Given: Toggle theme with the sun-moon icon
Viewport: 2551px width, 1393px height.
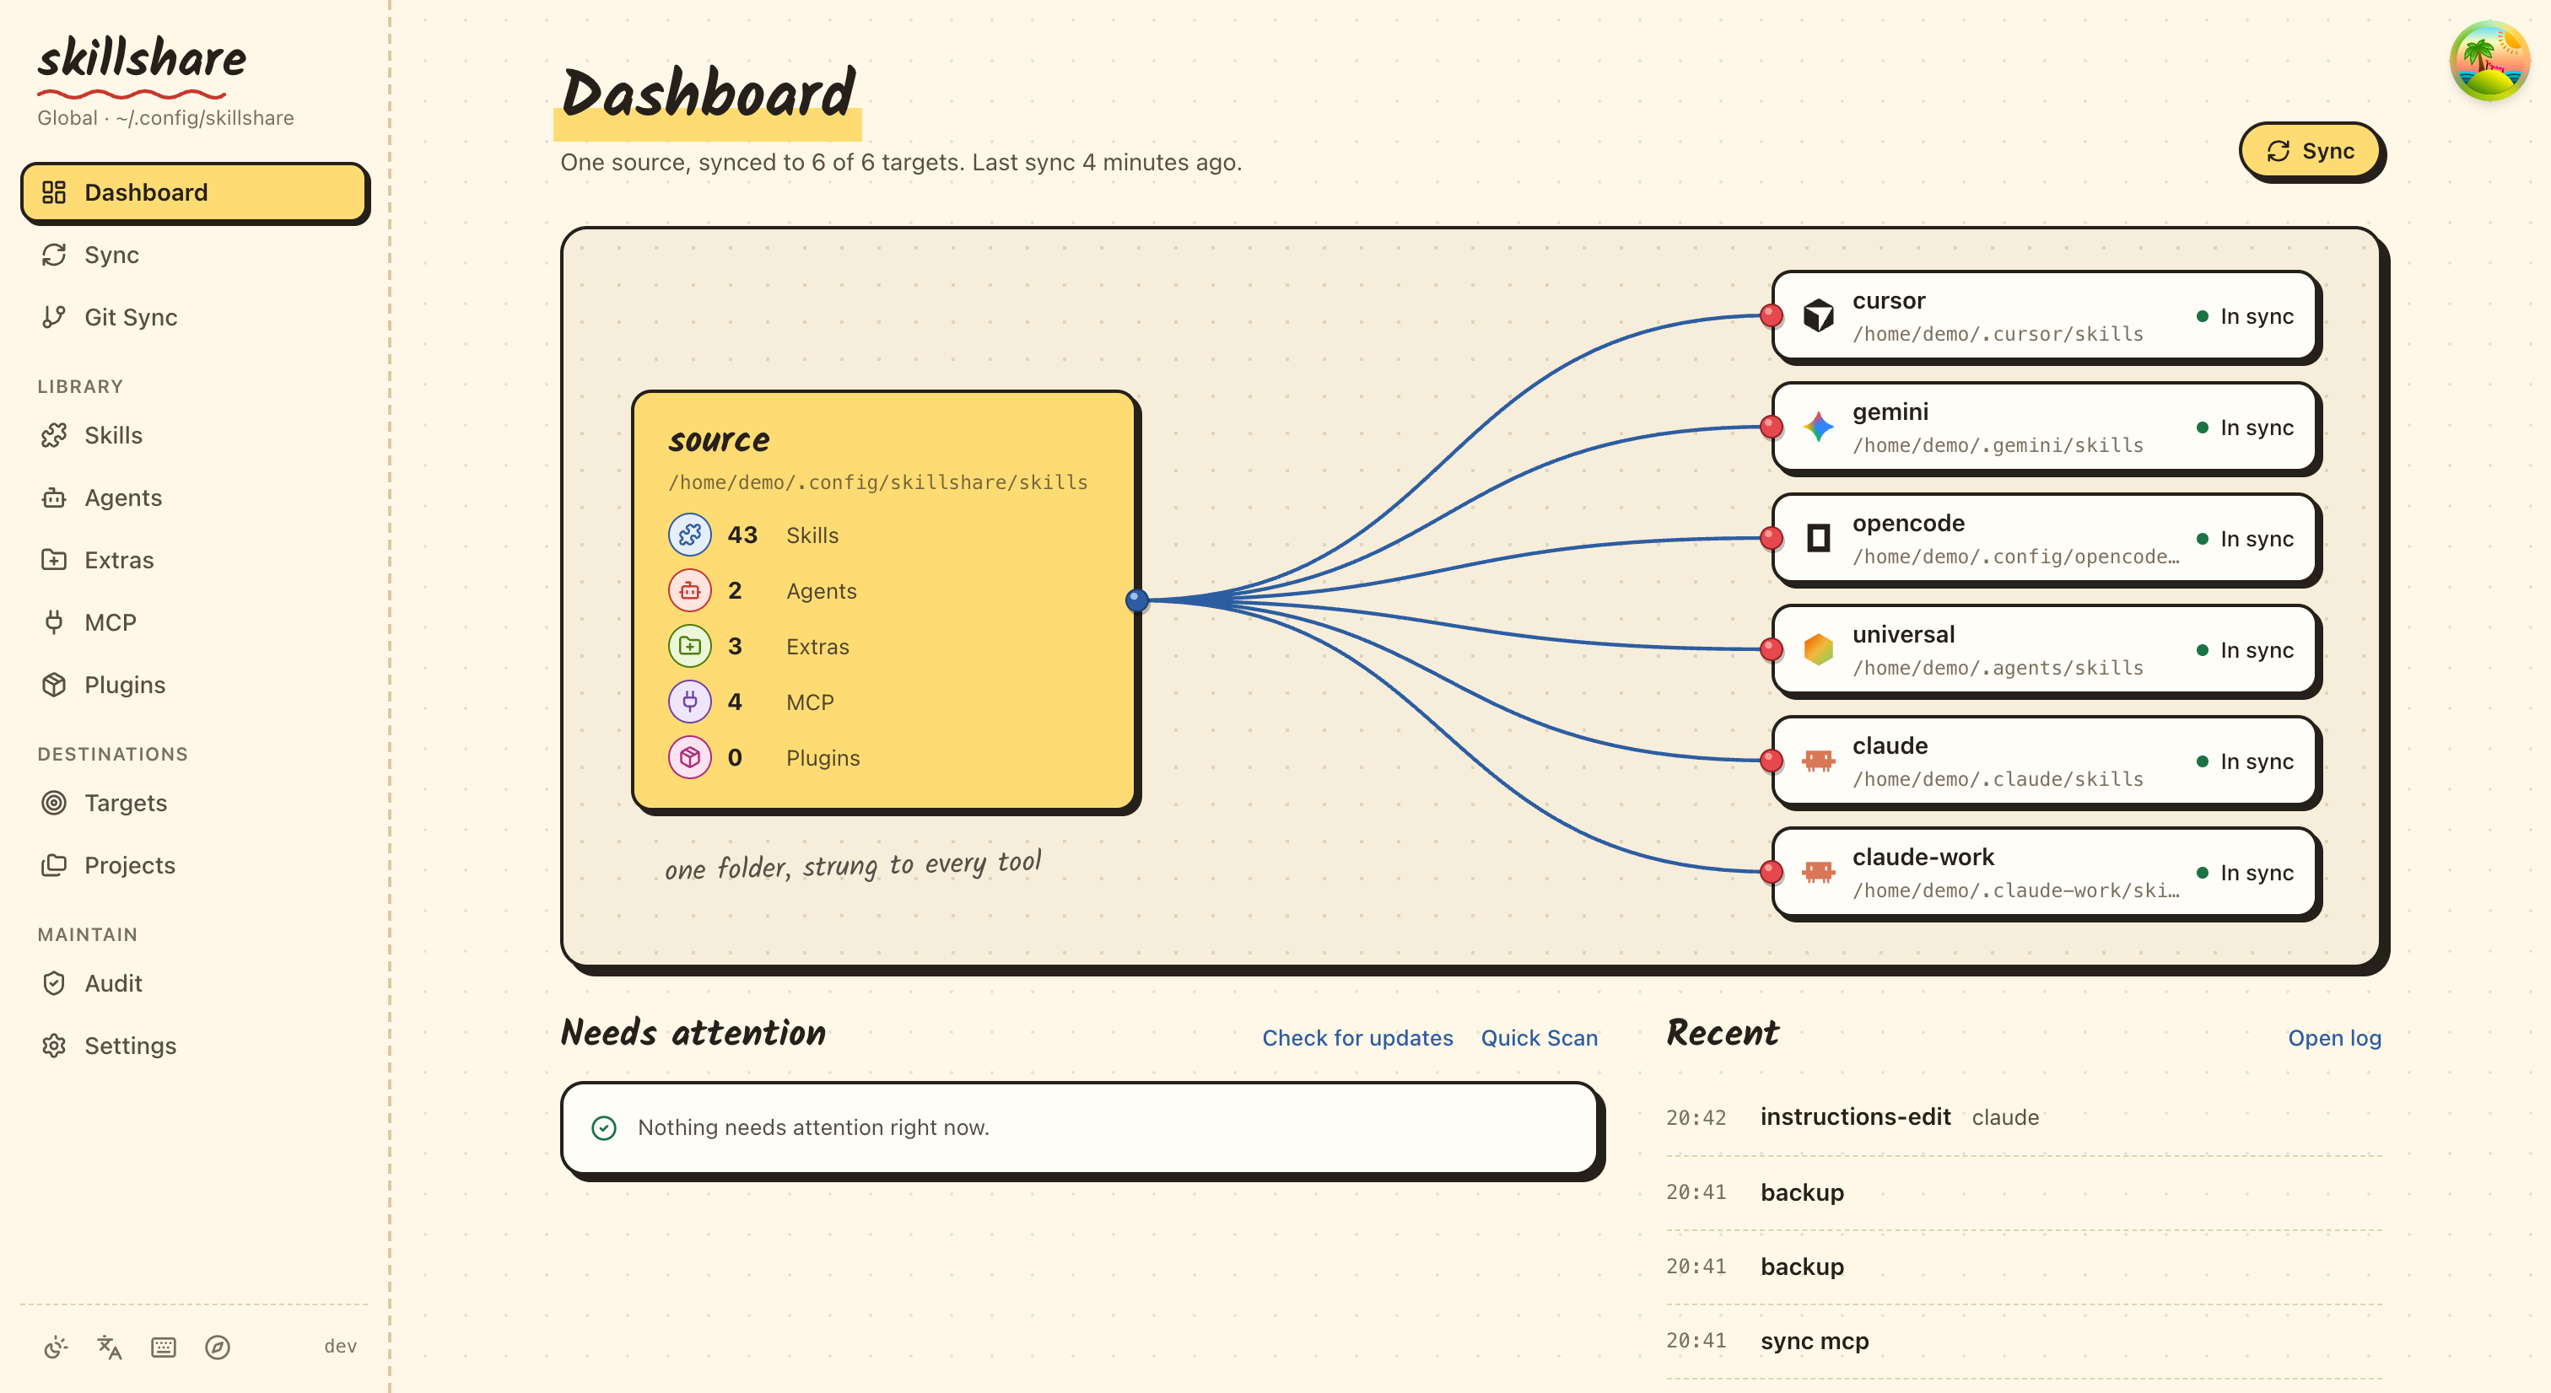Looking at the screenshot, I should pos(56,1347).
